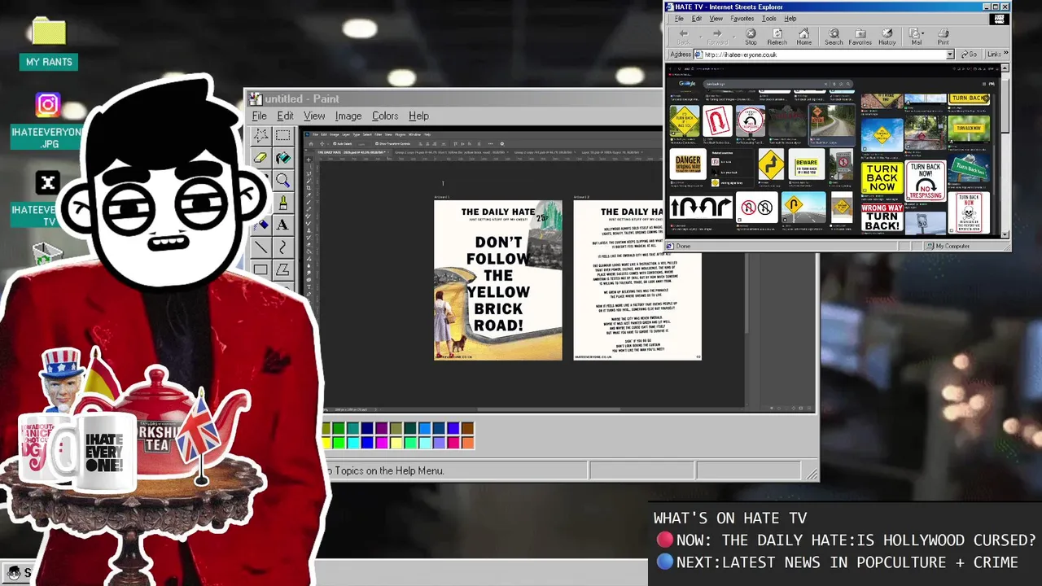
Task: Go to the browser Home page
Action: pos(804,37)
